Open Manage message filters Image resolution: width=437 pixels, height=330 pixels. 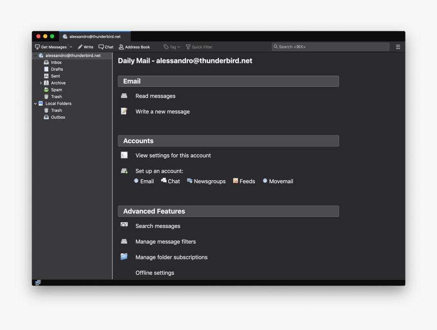coord(166,242)
